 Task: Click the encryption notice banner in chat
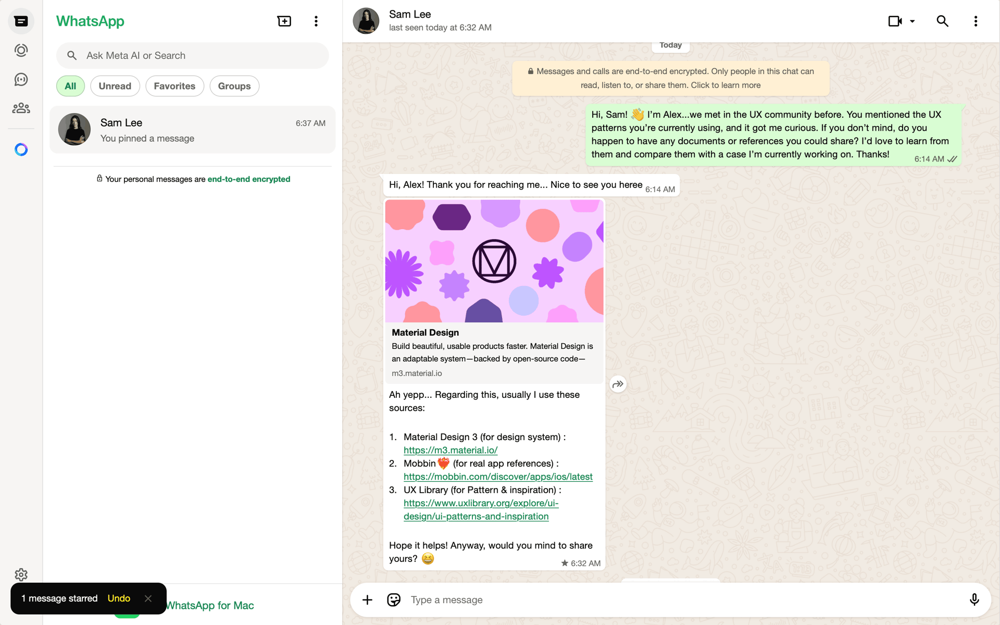click(670, 78)
